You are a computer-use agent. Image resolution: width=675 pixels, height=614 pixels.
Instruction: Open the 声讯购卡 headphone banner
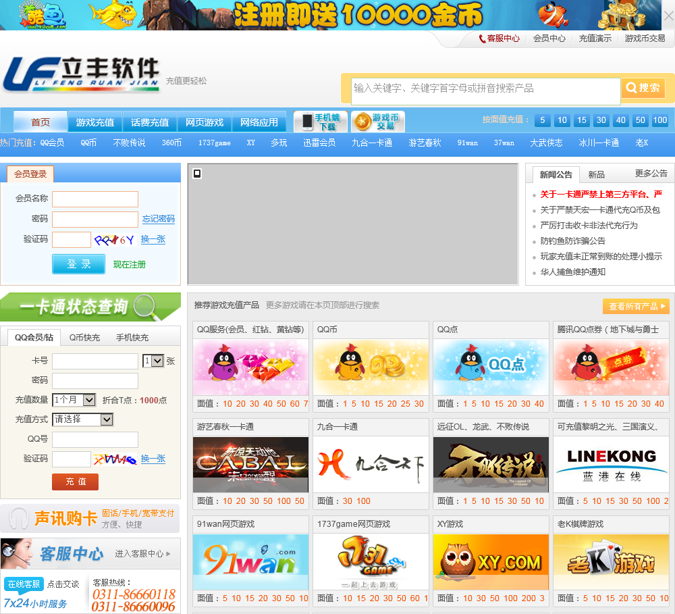click(x=90, y=518)
